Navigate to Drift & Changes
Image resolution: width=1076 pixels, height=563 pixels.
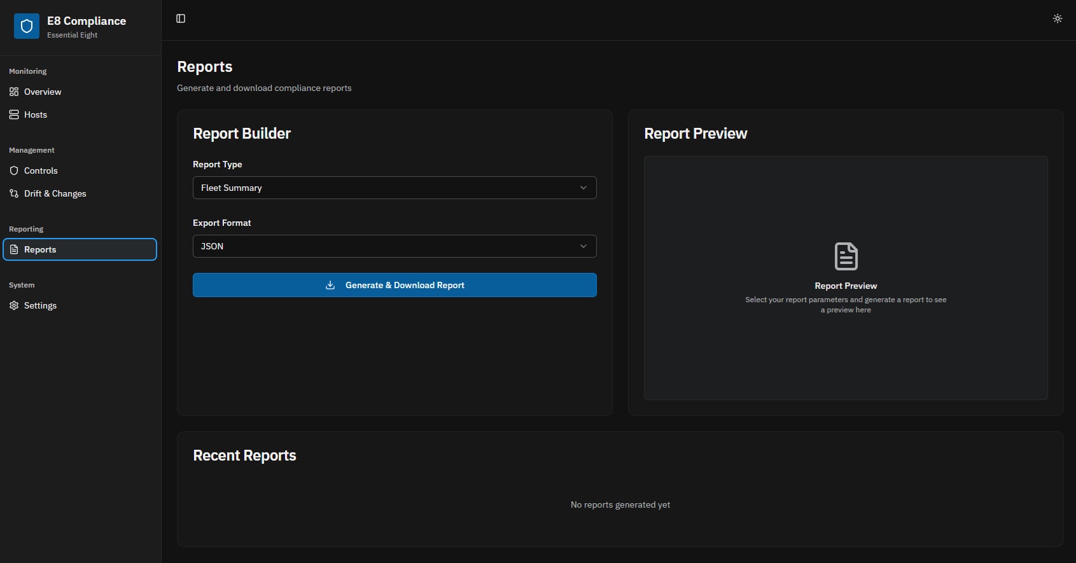pyautogui.click(x=80, y=193)
